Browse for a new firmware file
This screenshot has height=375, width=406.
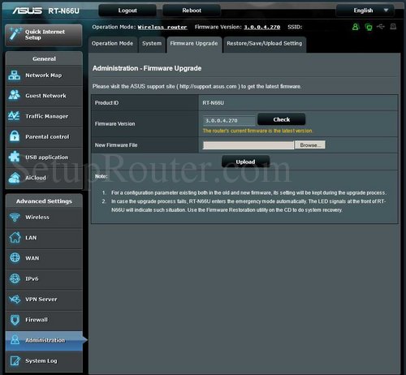pyautogui.click(x=310, y=145)
